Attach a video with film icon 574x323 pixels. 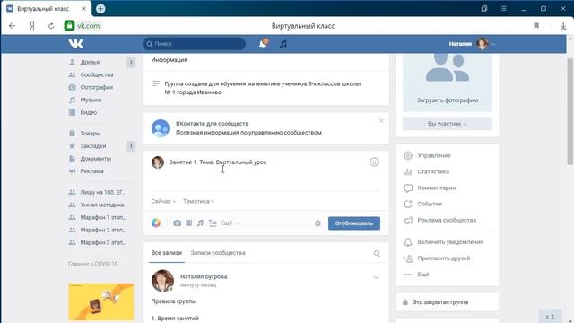(x=189, y=223)
